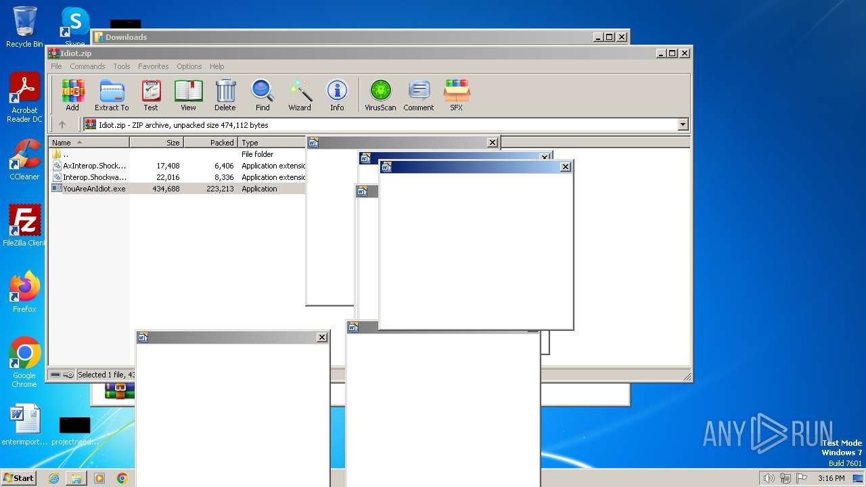The width and height of the screenshot is (866, 487).
Task: Launch the Wizard wand tool
Action: (300, 95)
